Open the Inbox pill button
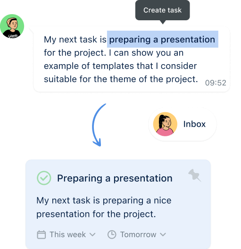This screenshot has width=241, height=249. pos(183,124)
